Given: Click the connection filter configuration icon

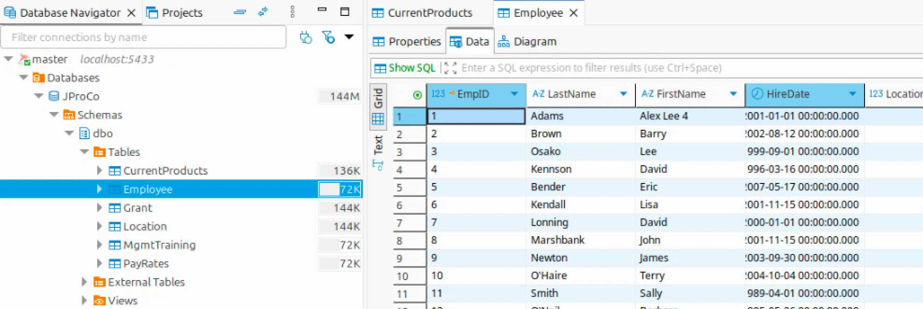Looking at the screenshot, I should (306, 37).
